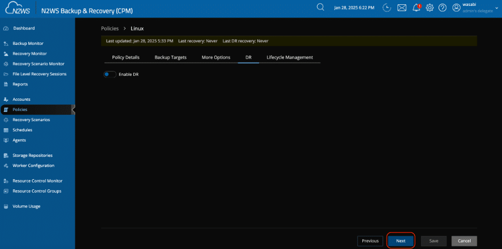Screen dimensions: 502x249
Task: Click the Last DR recovery: Never text
Action: click(x=246, y=41)
